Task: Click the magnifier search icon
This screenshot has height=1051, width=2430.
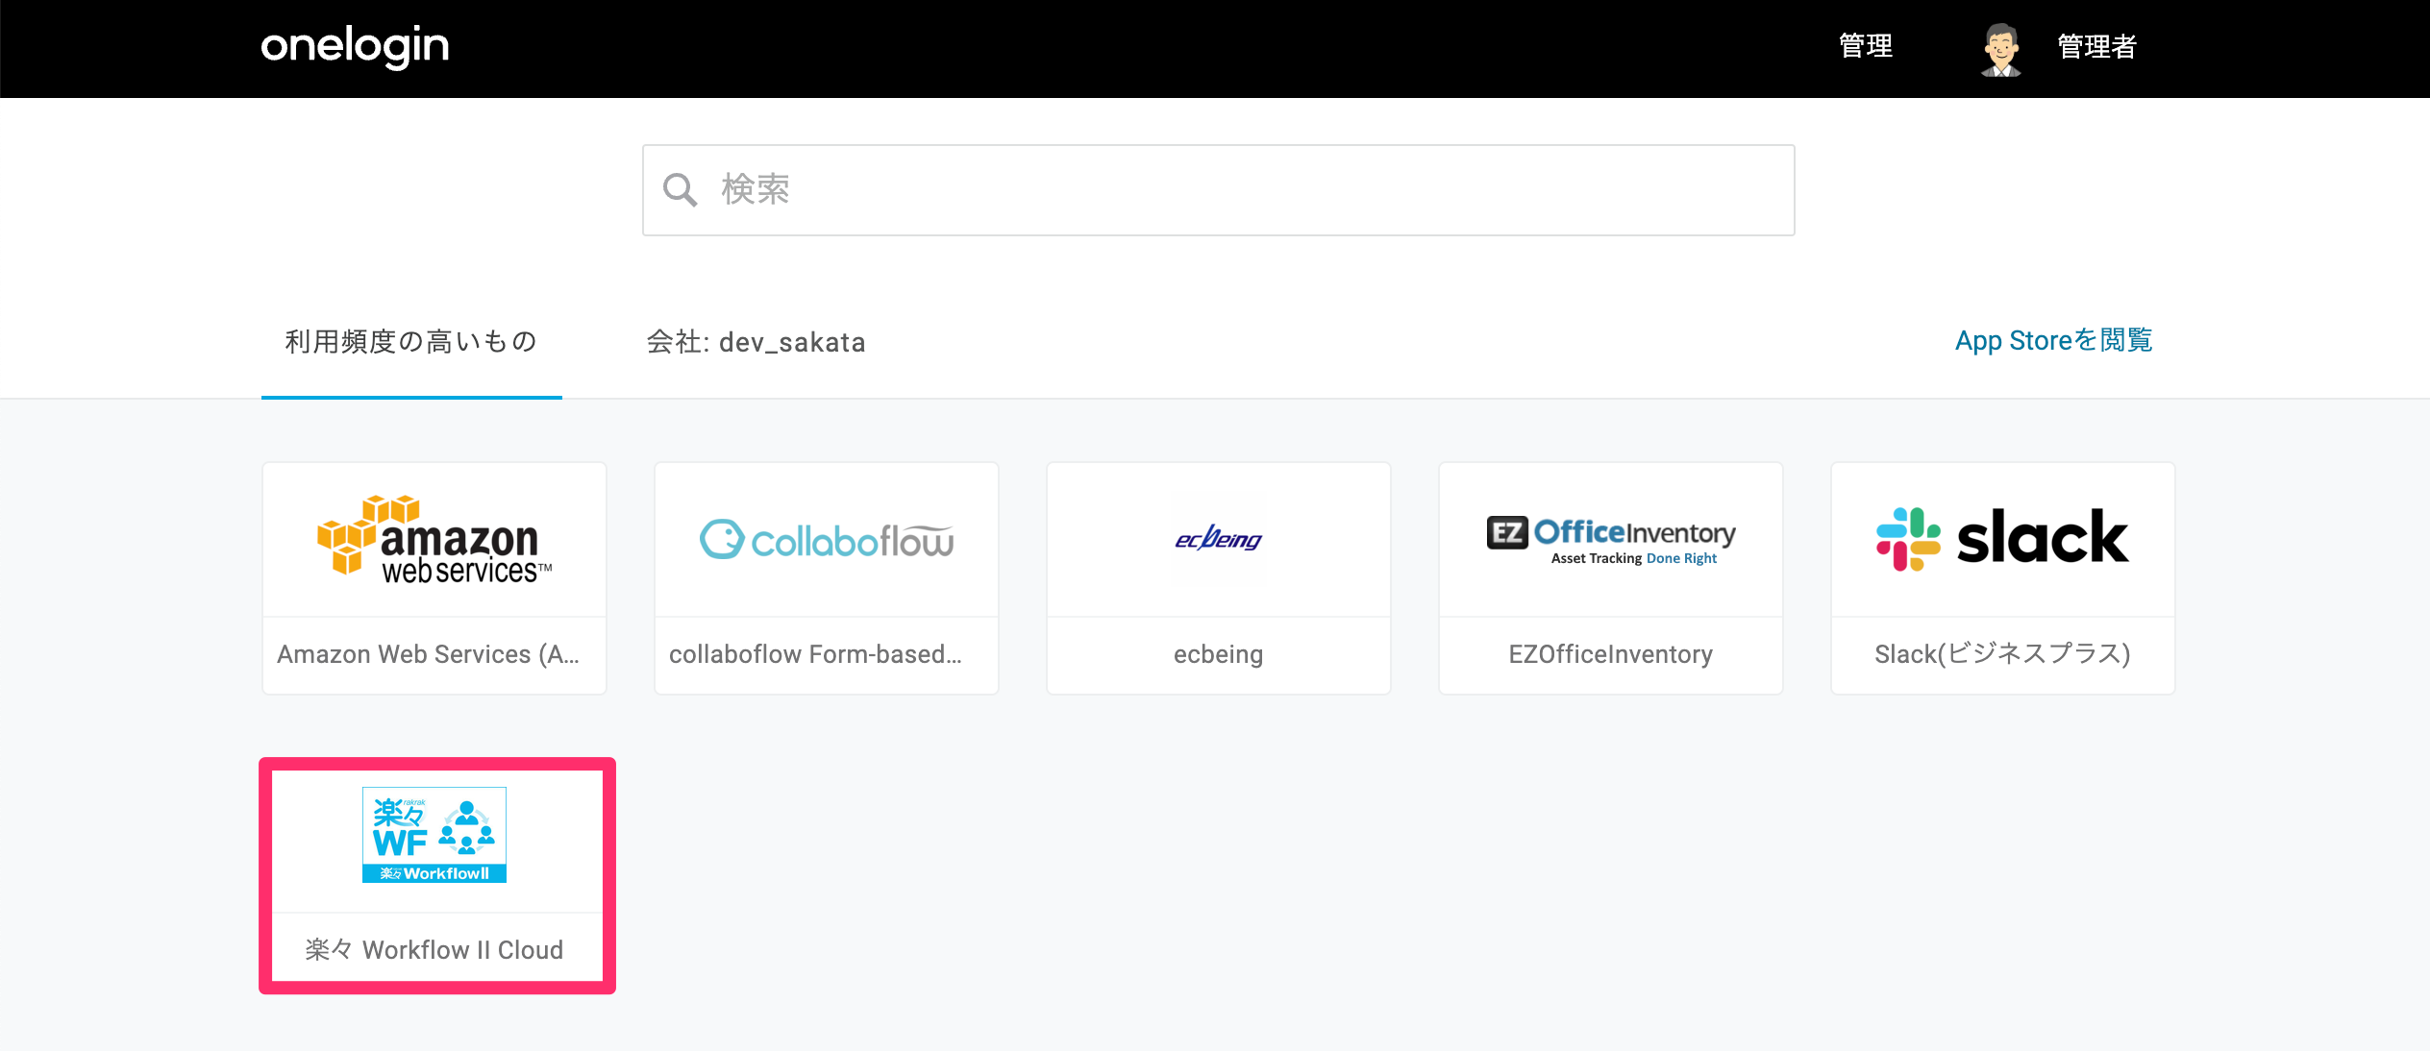Action: coord(680,190)
